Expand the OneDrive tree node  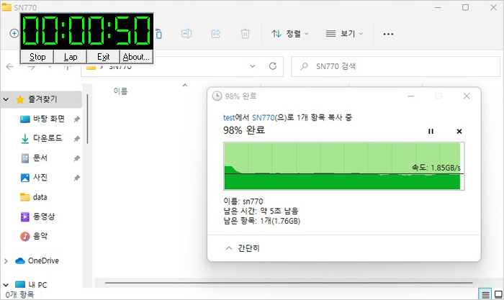[6, 261]
